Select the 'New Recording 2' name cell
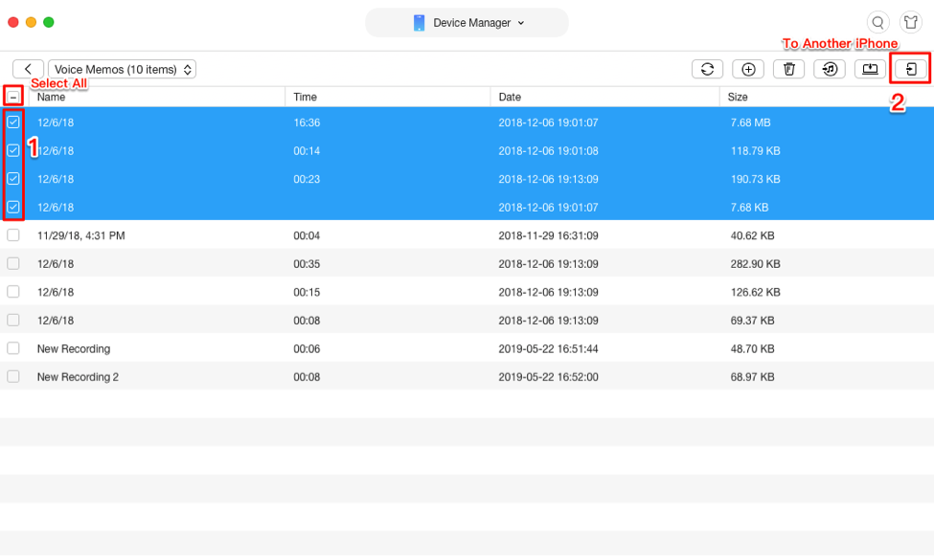934x556 pixels. point(78,377)
